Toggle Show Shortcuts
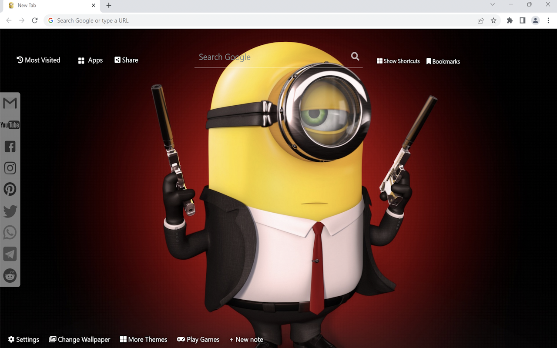557x348 pixels. [398, 61]
